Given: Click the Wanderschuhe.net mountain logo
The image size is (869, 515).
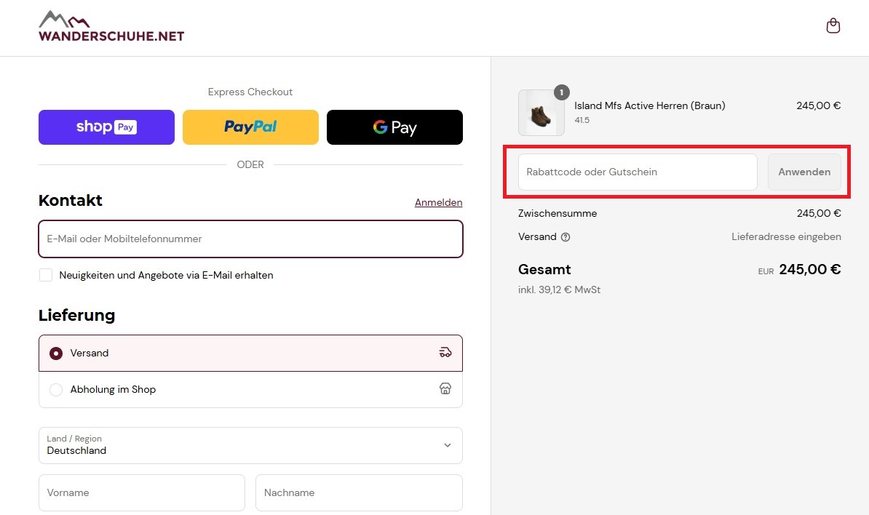Looking at the screenshot, I should [x=111, y=26].
